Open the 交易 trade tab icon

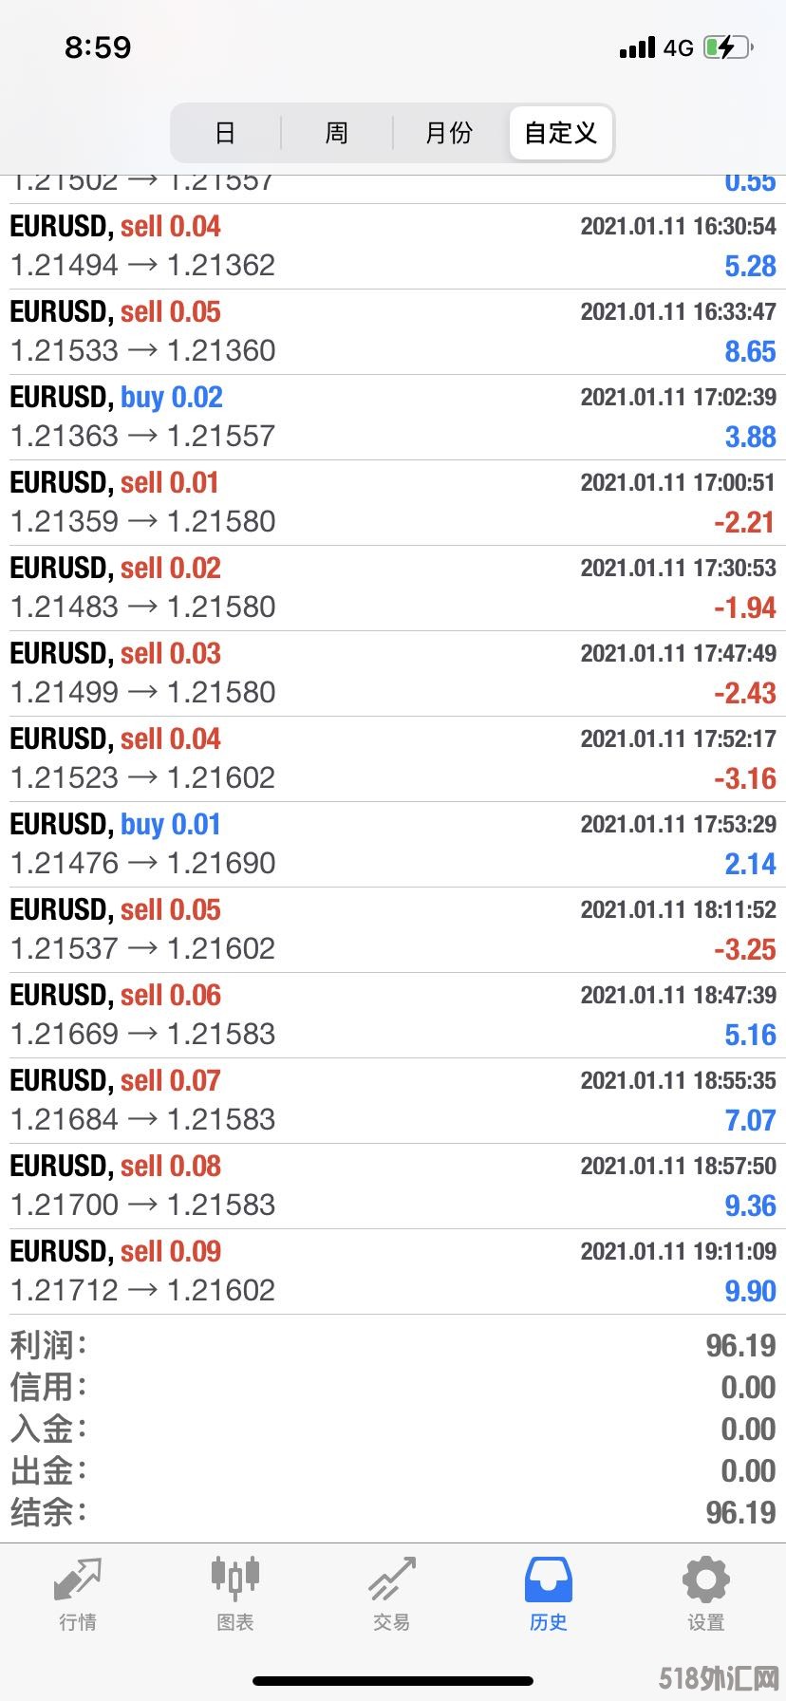392,1578
